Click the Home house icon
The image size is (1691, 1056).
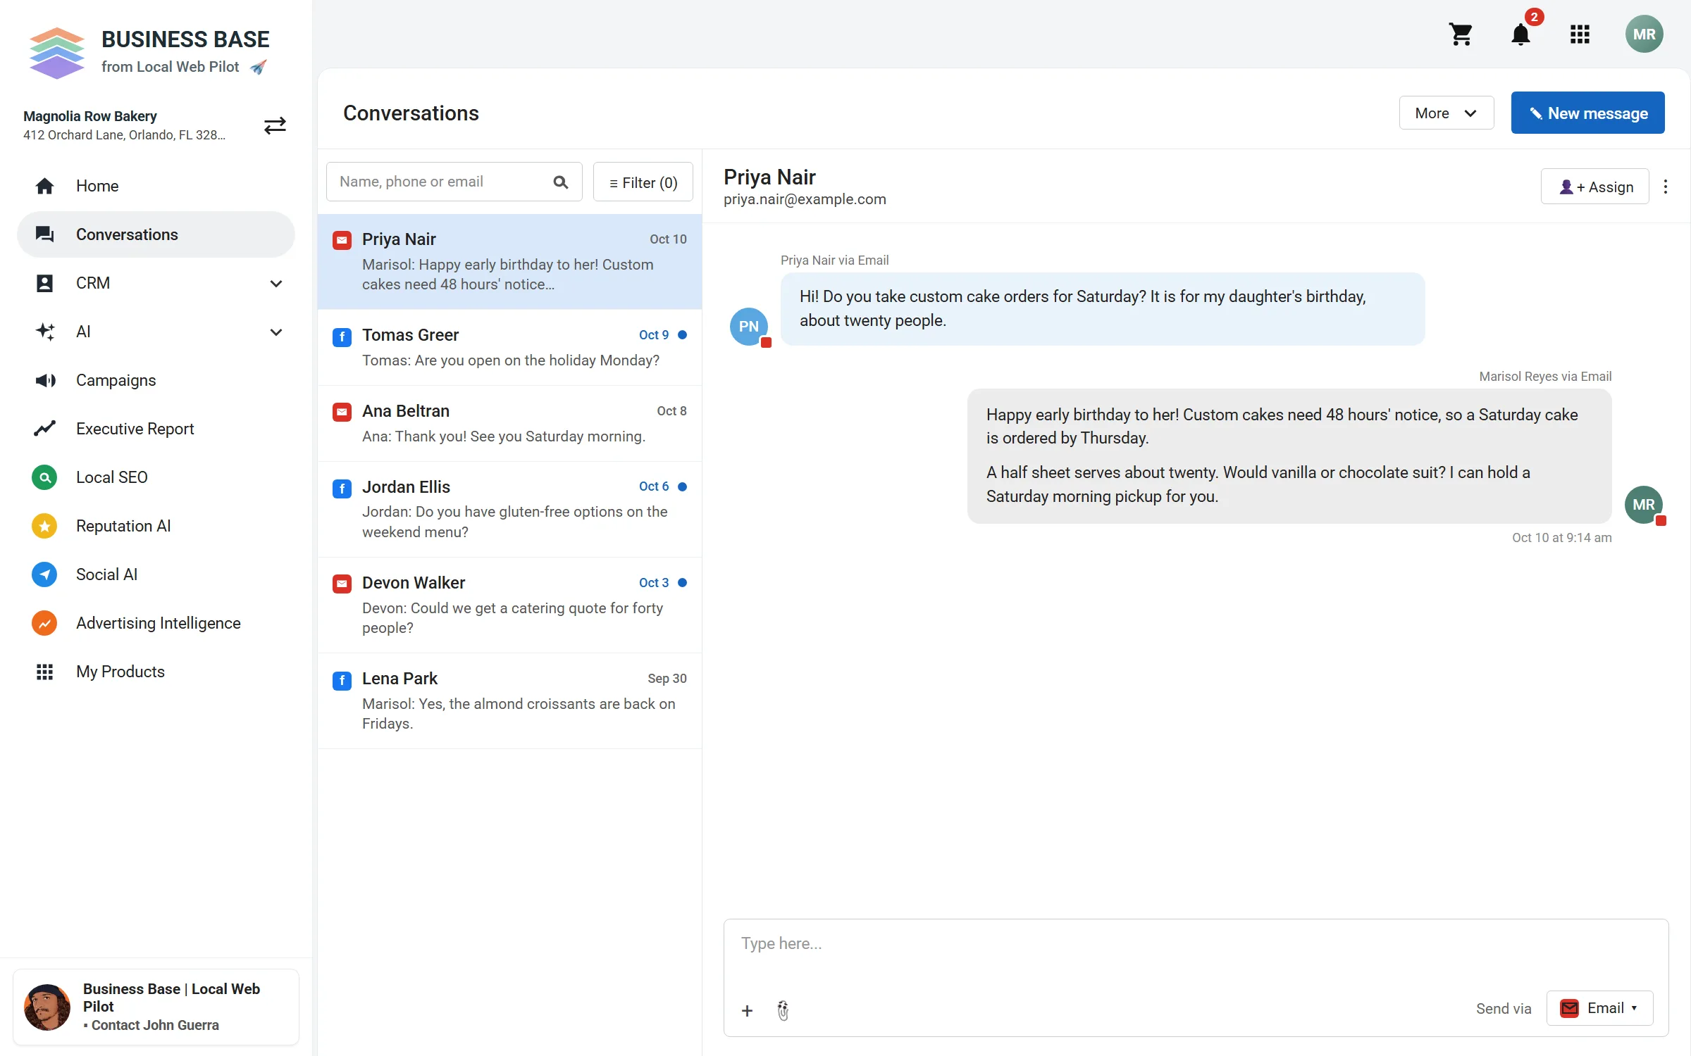pyautogui.click(x=44, y=186)
